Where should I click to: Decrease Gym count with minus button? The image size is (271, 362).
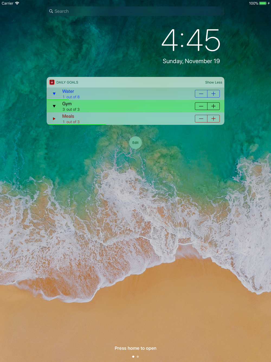click(201, 106)
